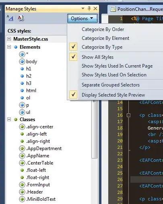163x204 pixels.
Task: Click the green circled icon next to .Header
Action: (x=22, y=192)
